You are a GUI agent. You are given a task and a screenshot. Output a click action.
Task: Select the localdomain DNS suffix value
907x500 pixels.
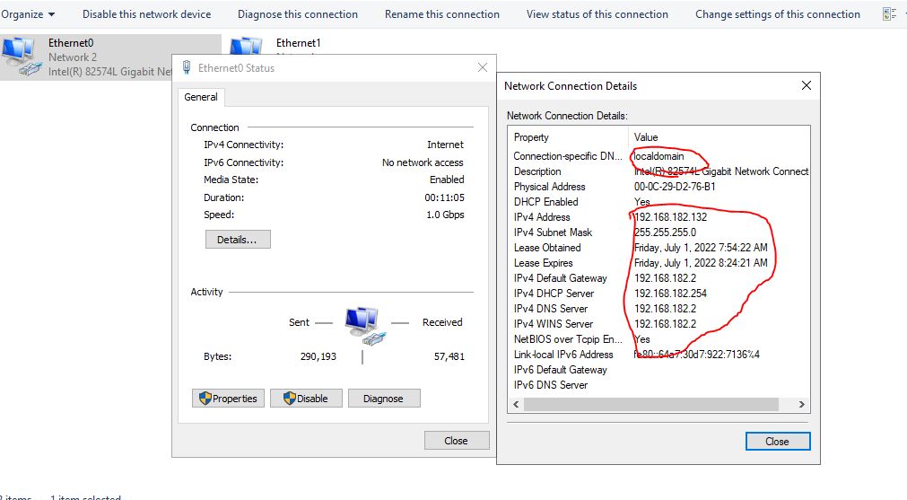click(658, 155)
